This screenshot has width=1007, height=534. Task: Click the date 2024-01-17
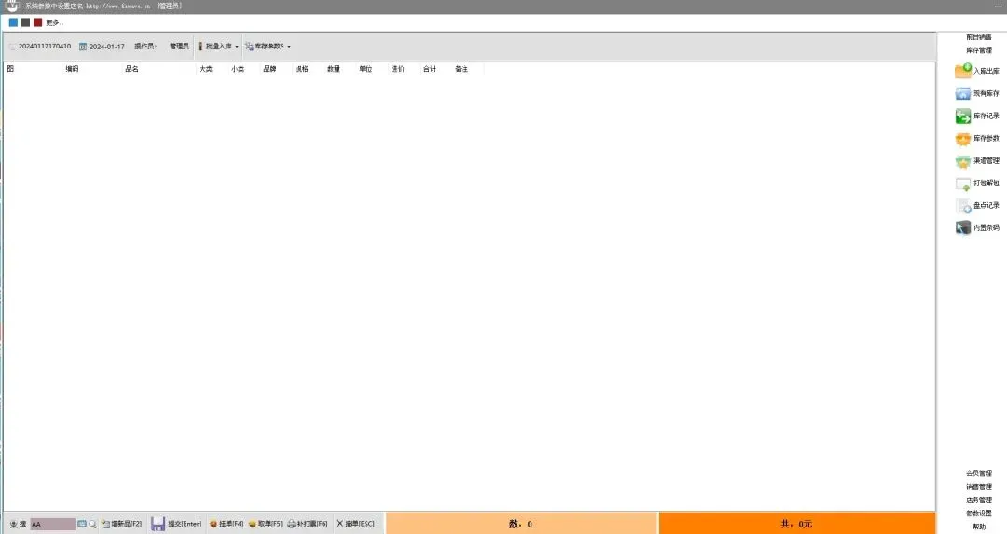[x=106, y=47]
